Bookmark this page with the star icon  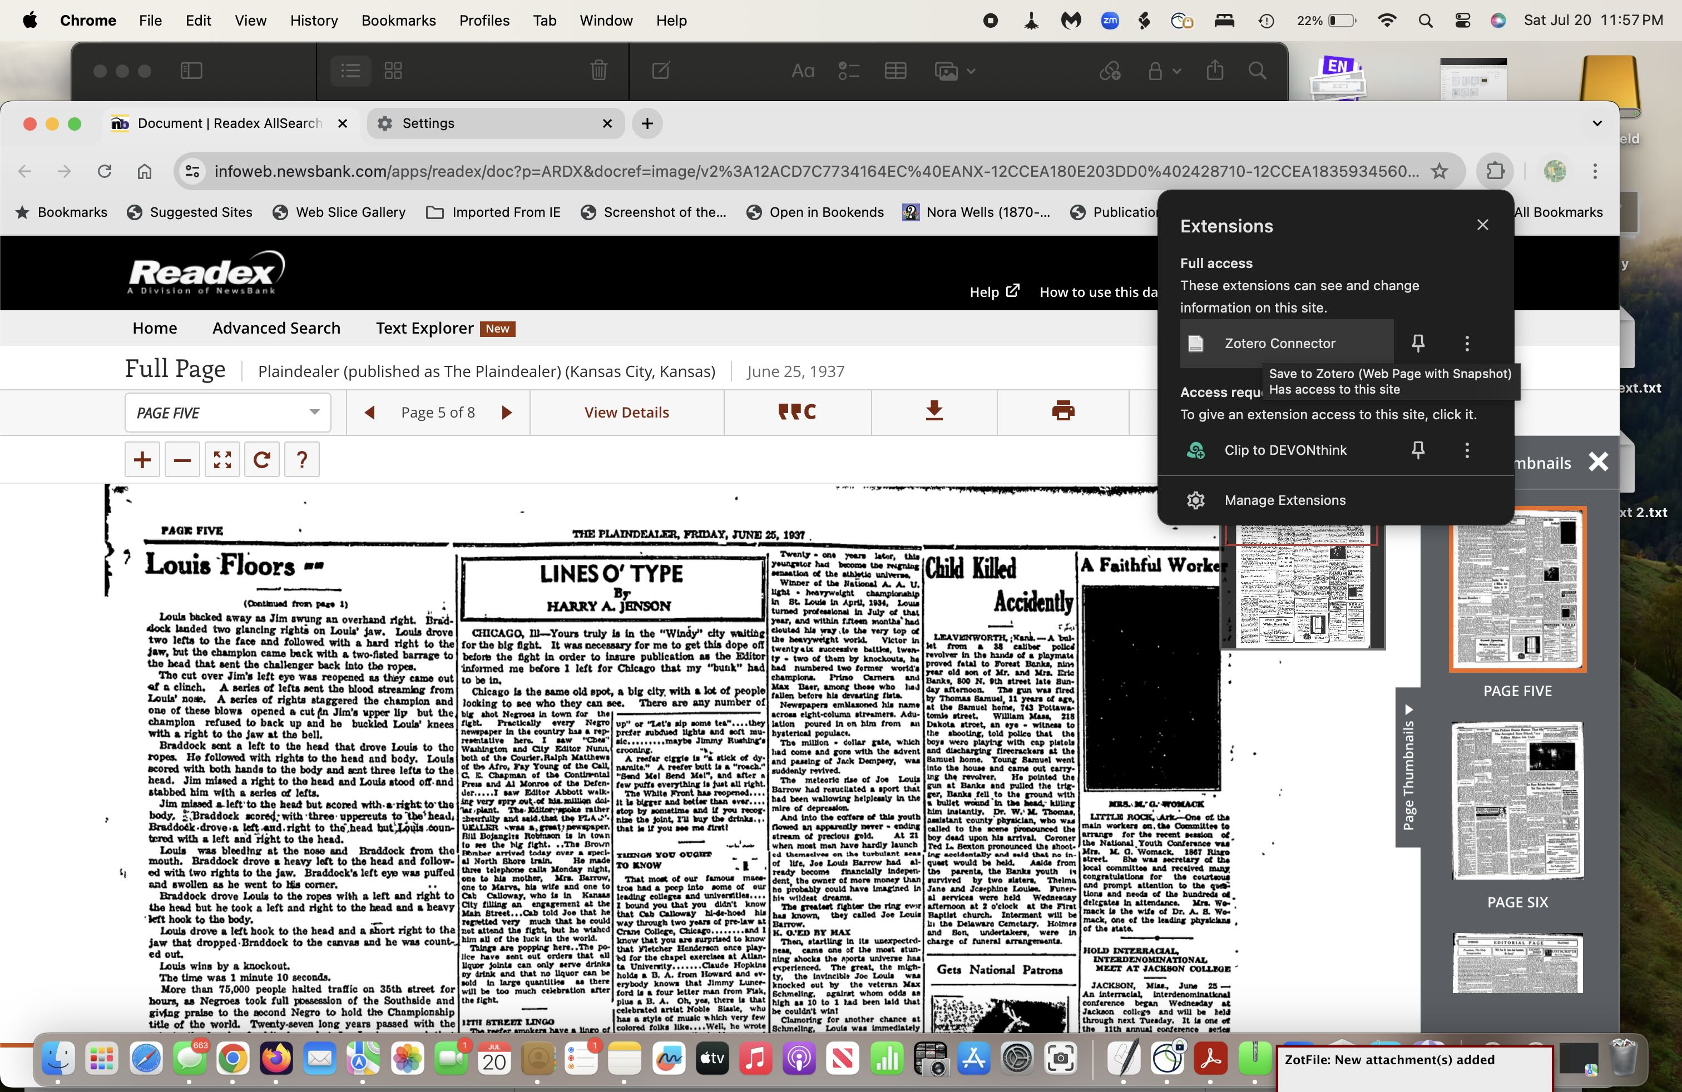[1439, 171]
